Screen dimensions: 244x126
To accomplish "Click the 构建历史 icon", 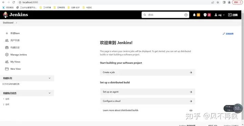I will 7,48.
